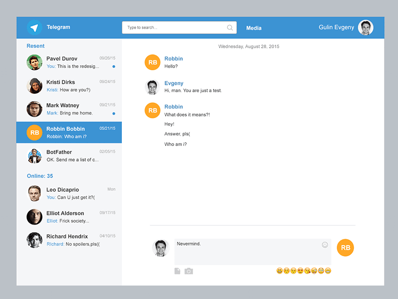
Task: Click the Gulin Evgeny user name
Action: (336, 27)
